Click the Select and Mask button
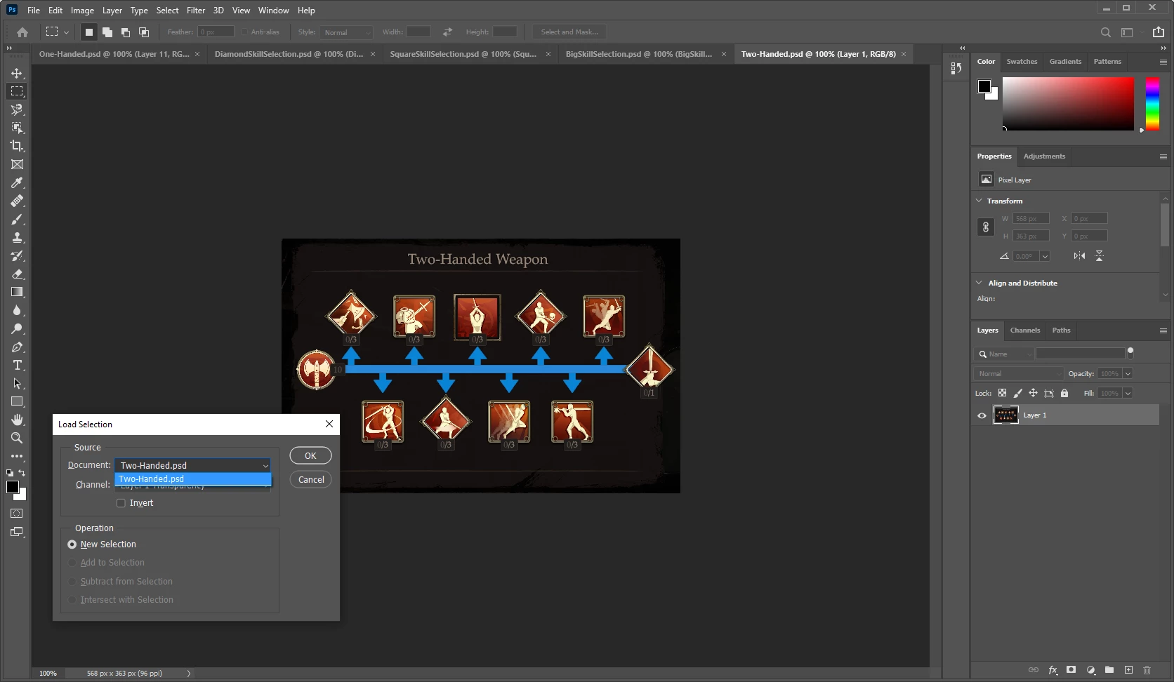The height and width of the screenshot is (682, 1174). click(x=569, y=32)
